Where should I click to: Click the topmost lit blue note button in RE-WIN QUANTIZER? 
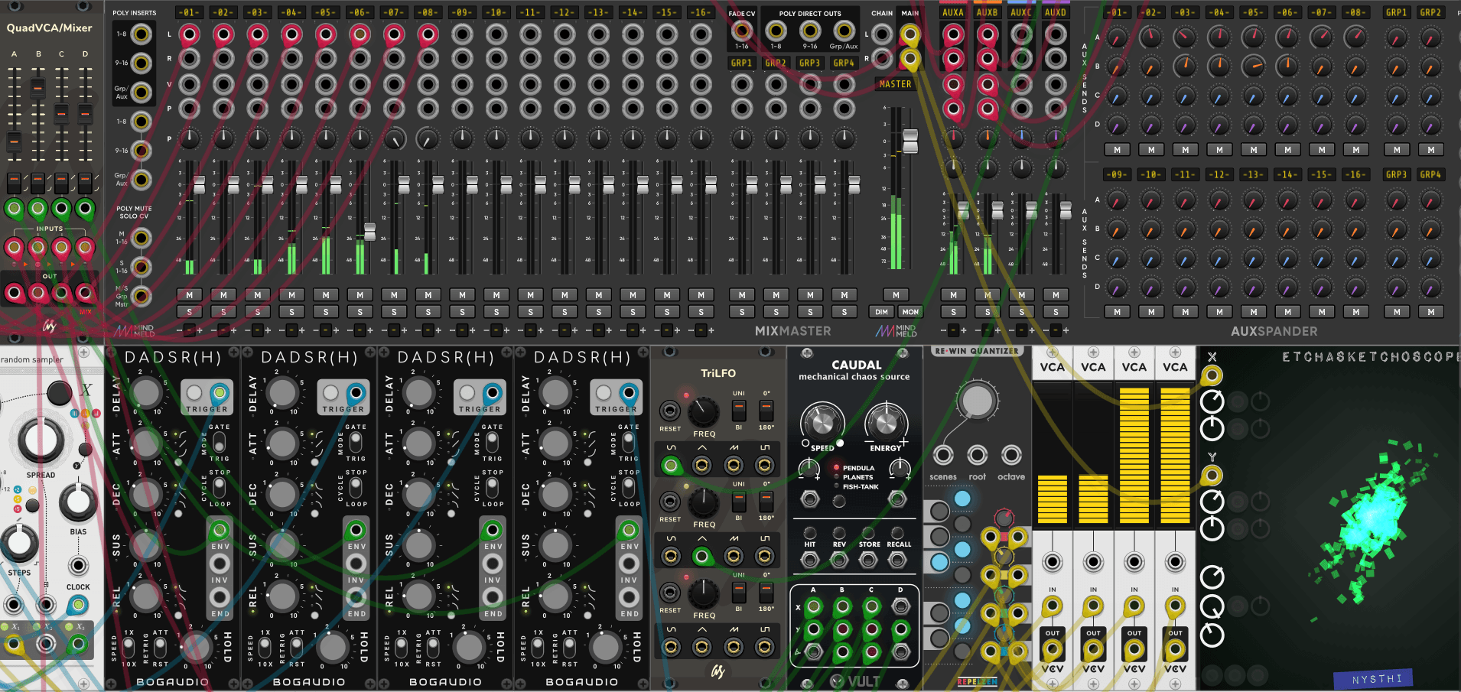click(962, 499)
